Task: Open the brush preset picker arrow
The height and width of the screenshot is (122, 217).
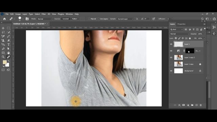Action: point(23,19)
